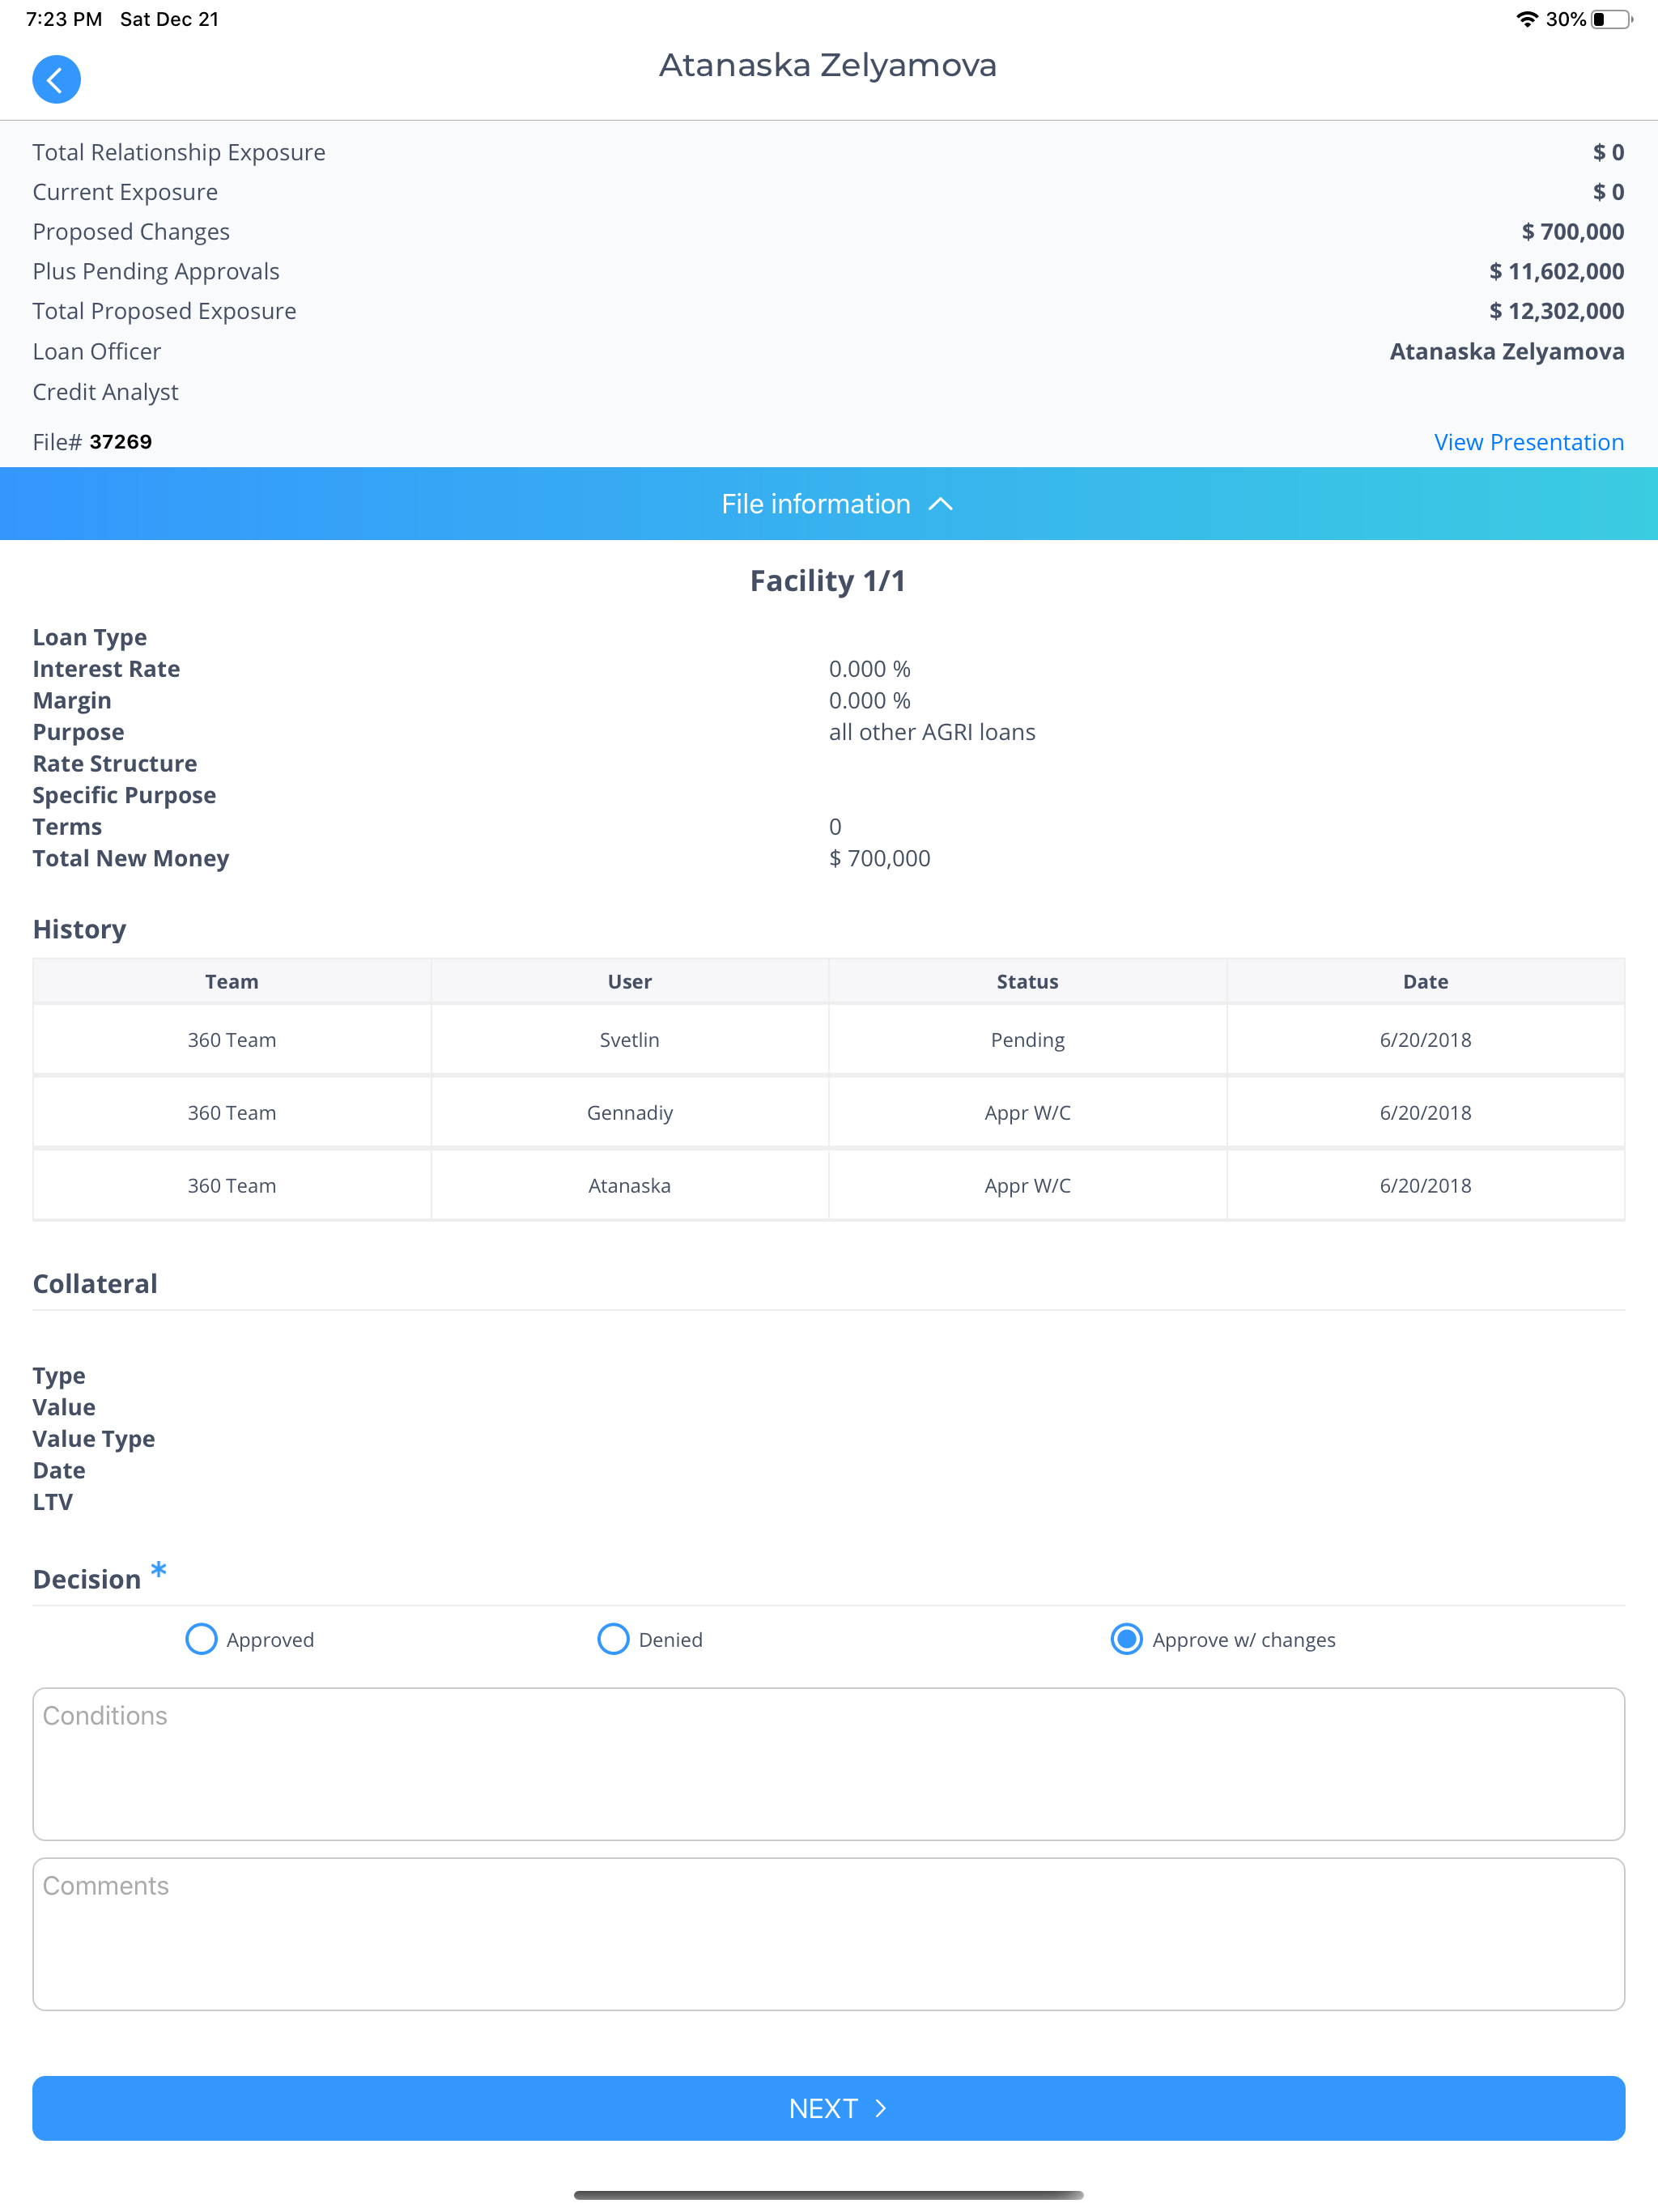Select the date in Gennadiy row
The width and height of the screenshot is (1658, 2212).
[x=1426, y=1113]
